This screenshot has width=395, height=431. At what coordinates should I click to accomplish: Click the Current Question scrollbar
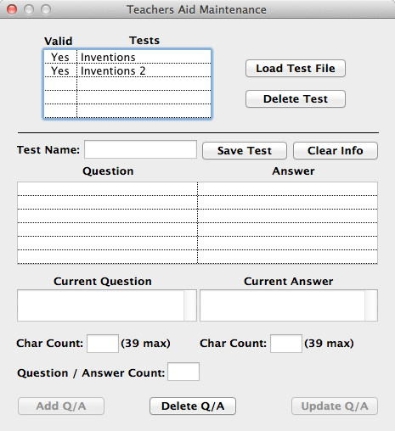(x=190, y=305)
